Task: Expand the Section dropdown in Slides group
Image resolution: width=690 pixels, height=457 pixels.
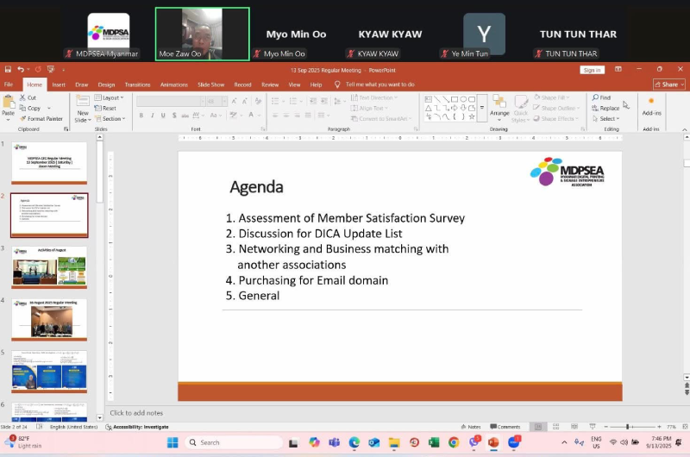Action: (111, 118)
